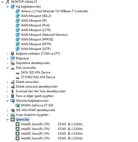Viewport: 138px width, 142px height.
Task: Click the İşlemciler processor chip icon
Action: pyautogui.click(x=13, y=120)
